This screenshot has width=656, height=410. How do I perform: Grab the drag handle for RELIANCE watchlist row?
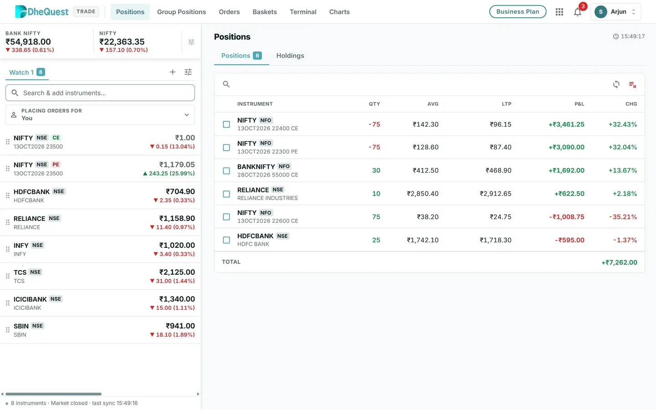[x=8, y=222]
